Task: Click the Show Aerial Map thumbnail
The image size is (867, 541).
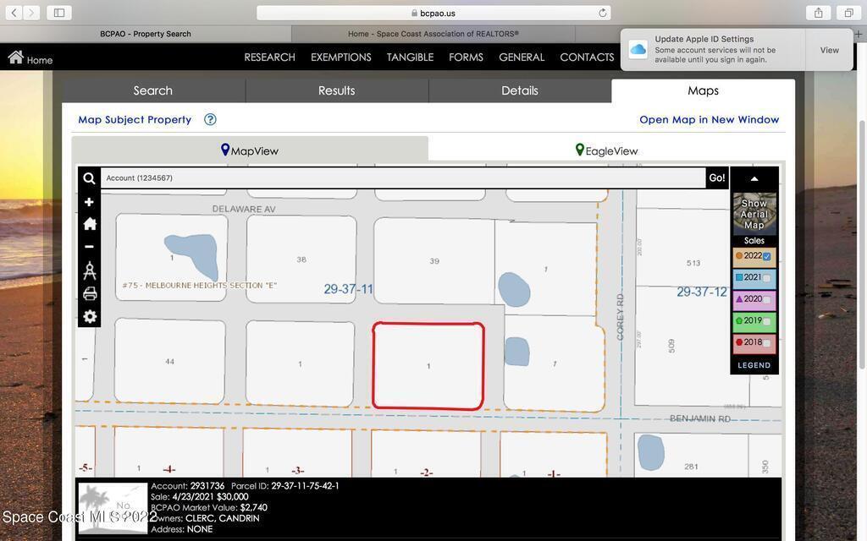Action: [x=754, y=214]
